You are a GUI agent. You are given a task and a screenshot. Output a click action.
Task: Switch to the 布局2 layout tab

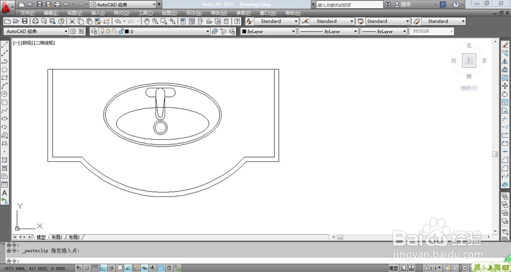pyautogui.click(x=74, y=237)
